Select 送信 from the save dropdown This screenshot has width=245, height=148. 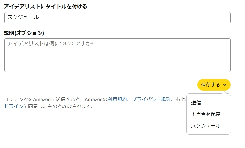click(x=196, y=103)
